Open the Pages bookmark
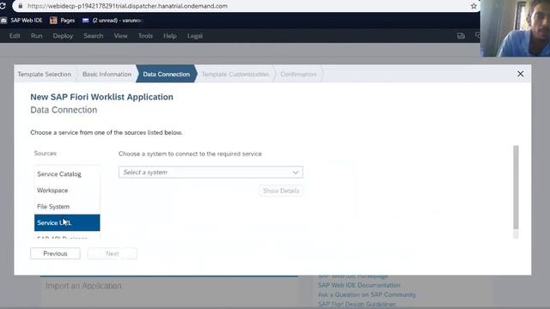Viewport: 550px width, 309px height. (63, 21)
